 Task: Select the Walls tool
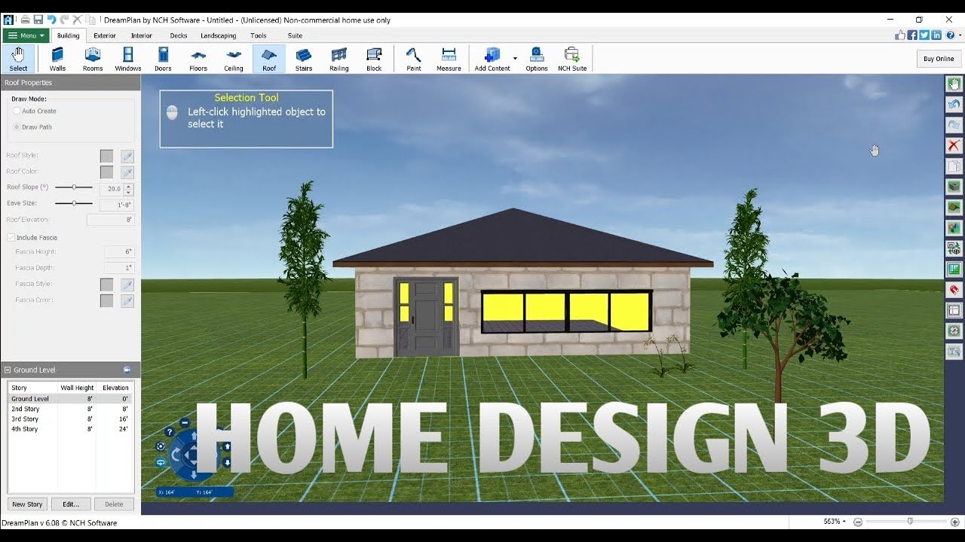click(57, 59)
